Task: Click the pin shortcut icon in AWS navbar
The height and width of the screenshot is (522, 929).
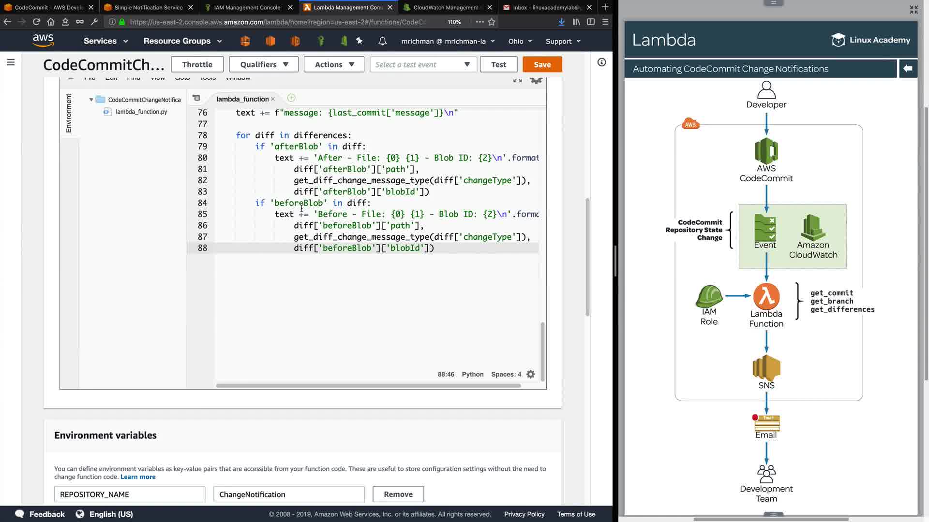Action: (359, 41)
